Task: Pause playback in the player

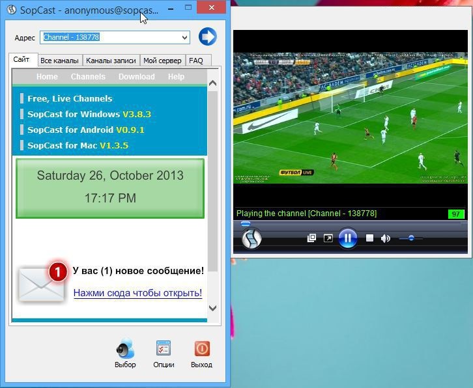Action: point(347,238)
